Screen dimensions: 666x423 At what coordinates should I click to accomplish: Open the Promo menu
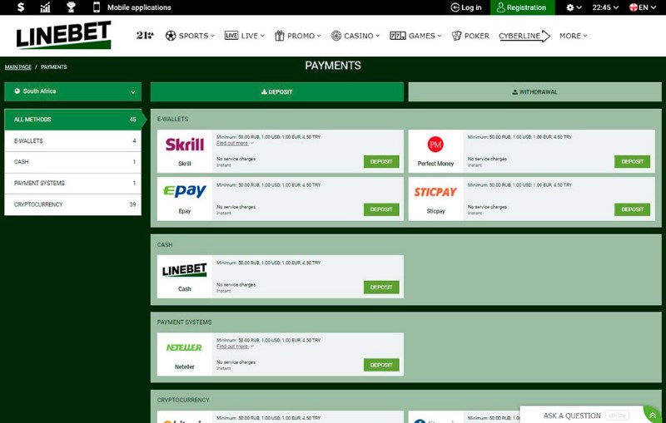pyautogui.click(x=297, y=36)
